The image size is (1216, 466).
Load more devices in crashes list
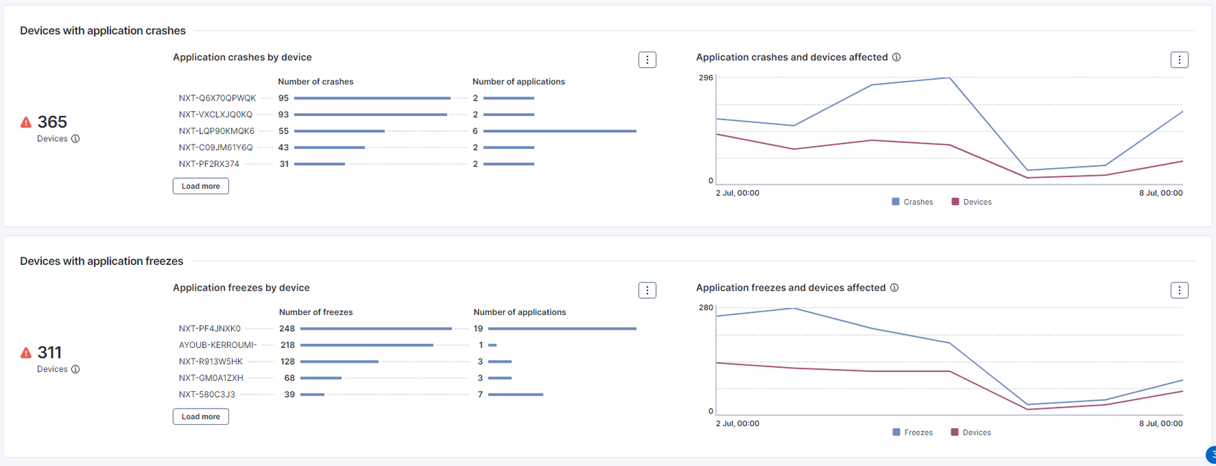click(x=200, y=187)
